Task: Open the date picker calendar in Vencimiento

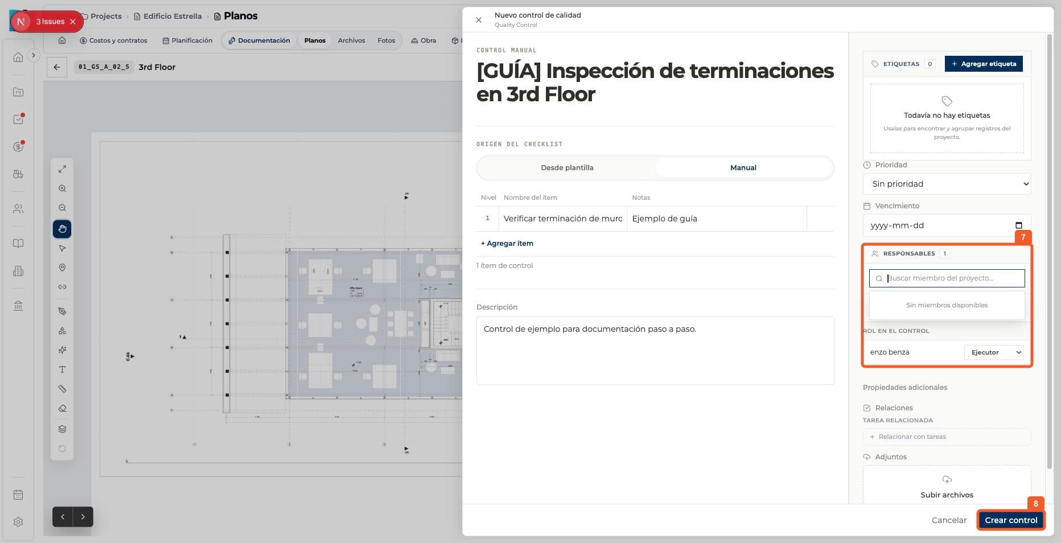Action: point(1019,225)
